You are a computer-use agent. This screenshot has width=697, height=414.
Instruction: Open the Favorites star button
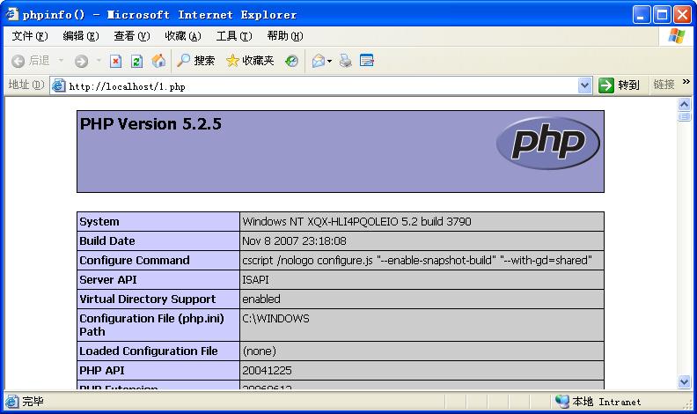pyautogui.click(x=250, y=61)
